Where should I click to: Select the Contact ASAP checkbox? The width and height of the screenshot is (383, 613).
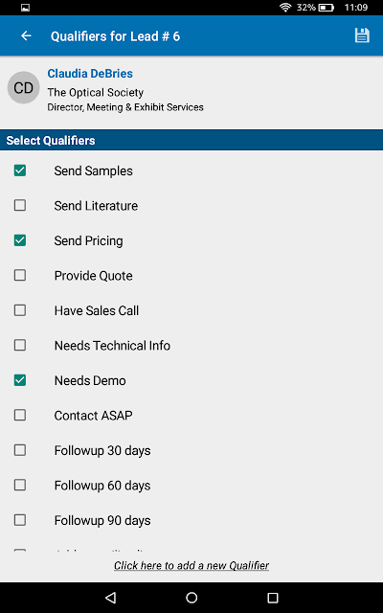pyautogui.click(x=20, y=415)
